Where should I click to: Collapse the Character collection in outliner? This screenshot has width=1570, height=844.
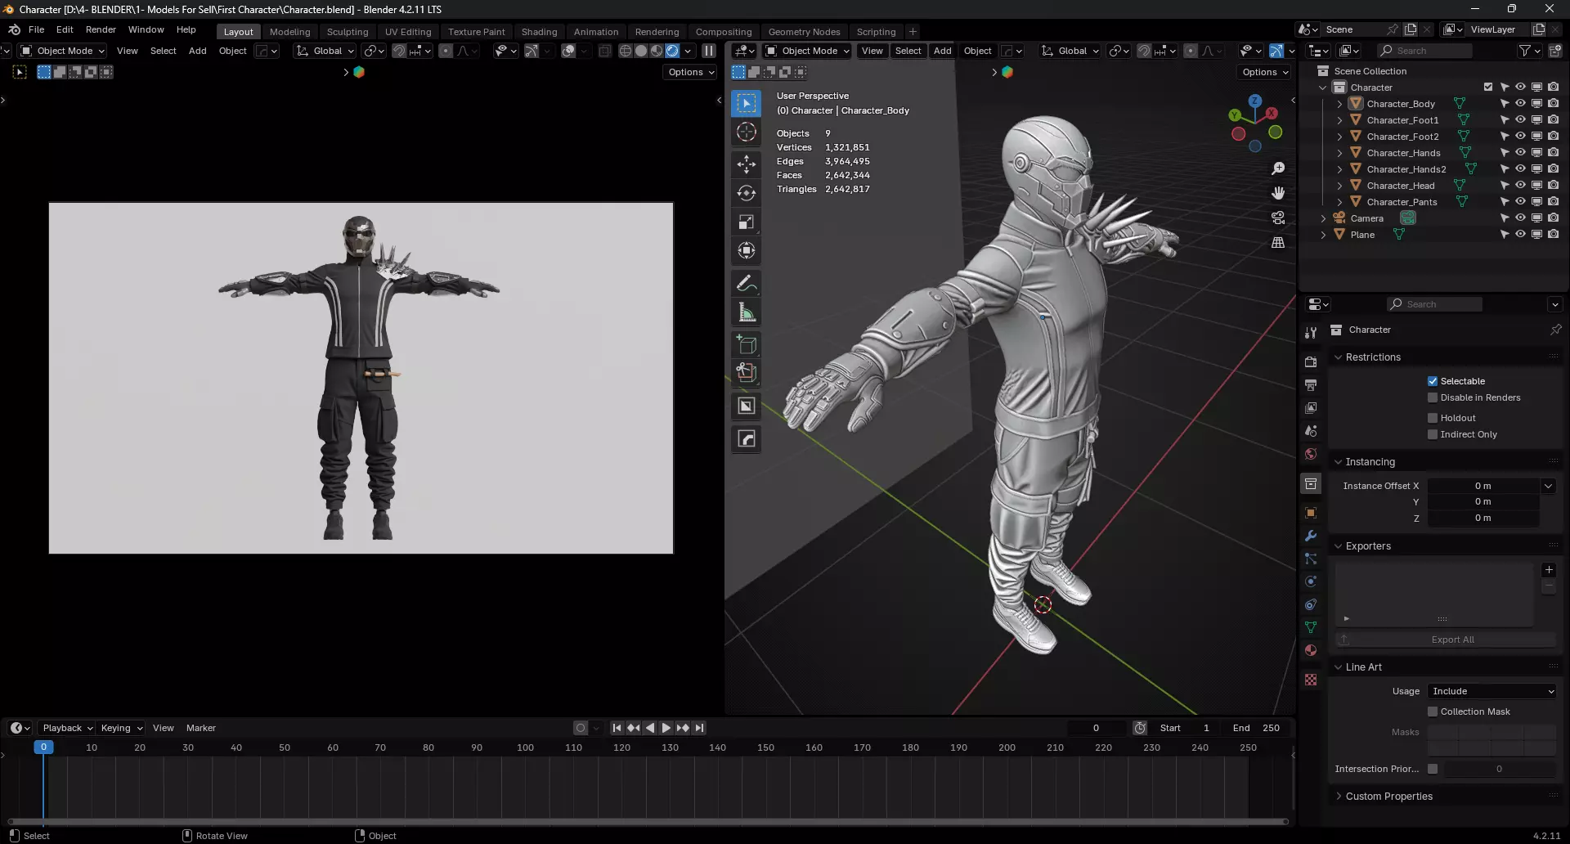tap(1323, 88)
